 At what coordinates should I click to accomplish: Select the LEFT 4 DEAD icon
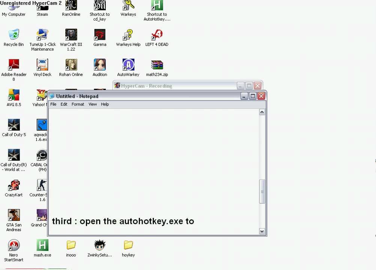(x=157, y=38)
